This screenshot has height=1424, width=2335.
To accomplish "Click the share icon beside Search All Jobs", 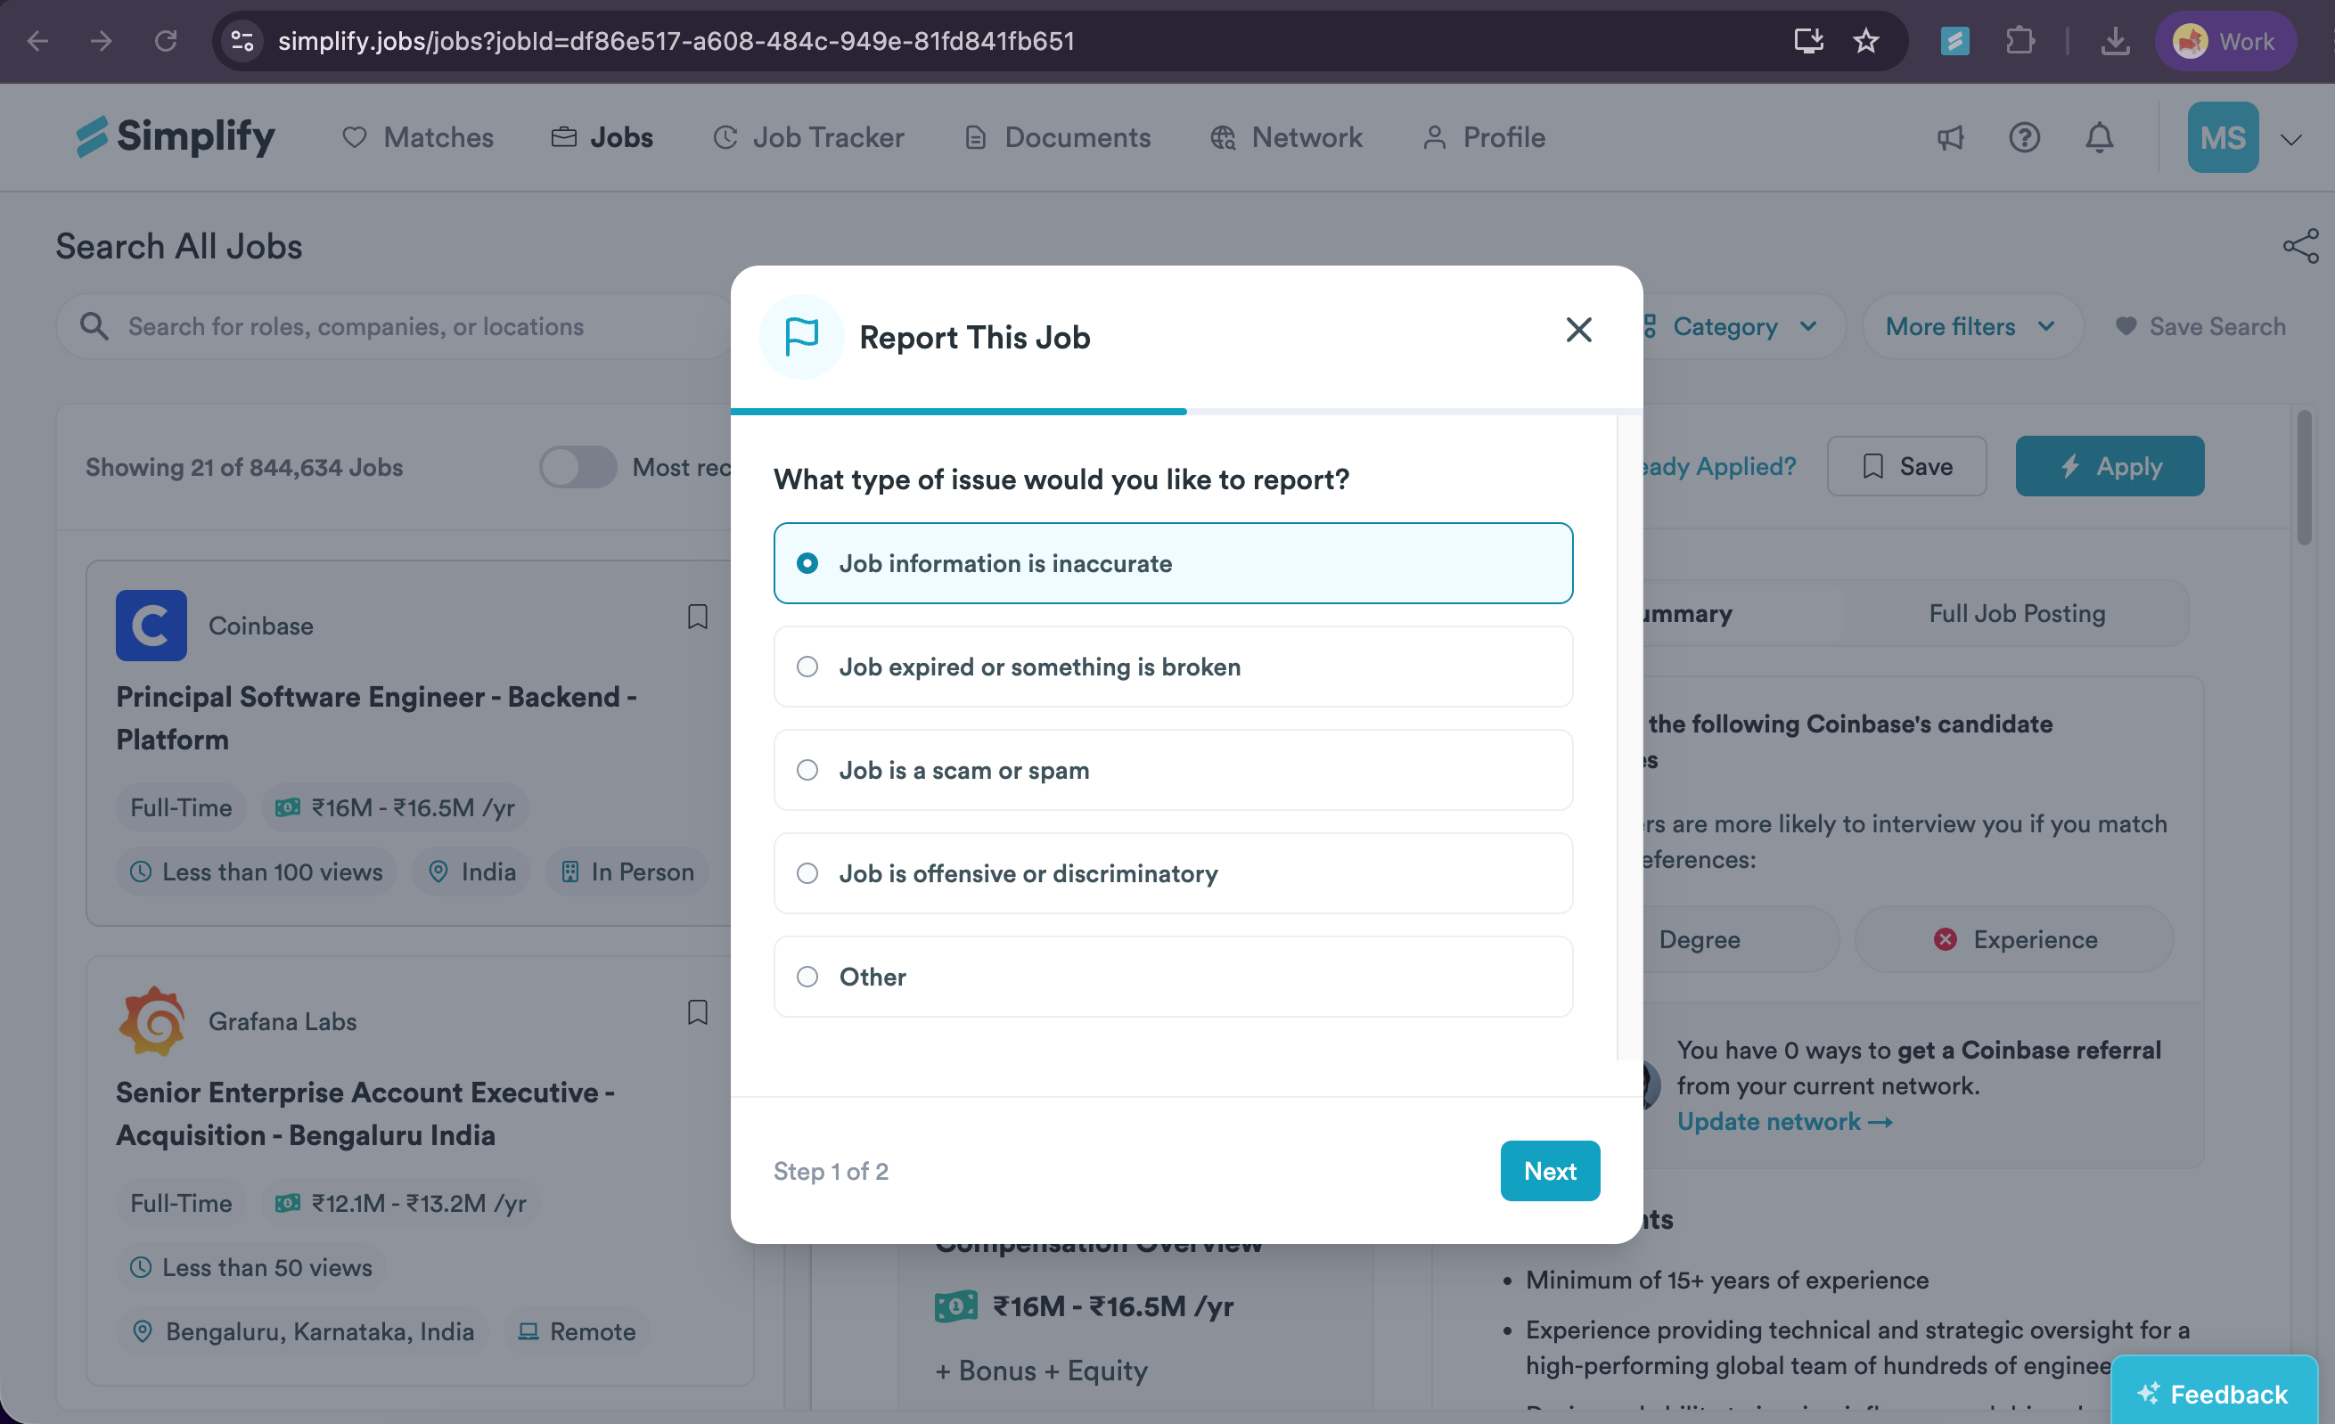I will (2301, 246).
